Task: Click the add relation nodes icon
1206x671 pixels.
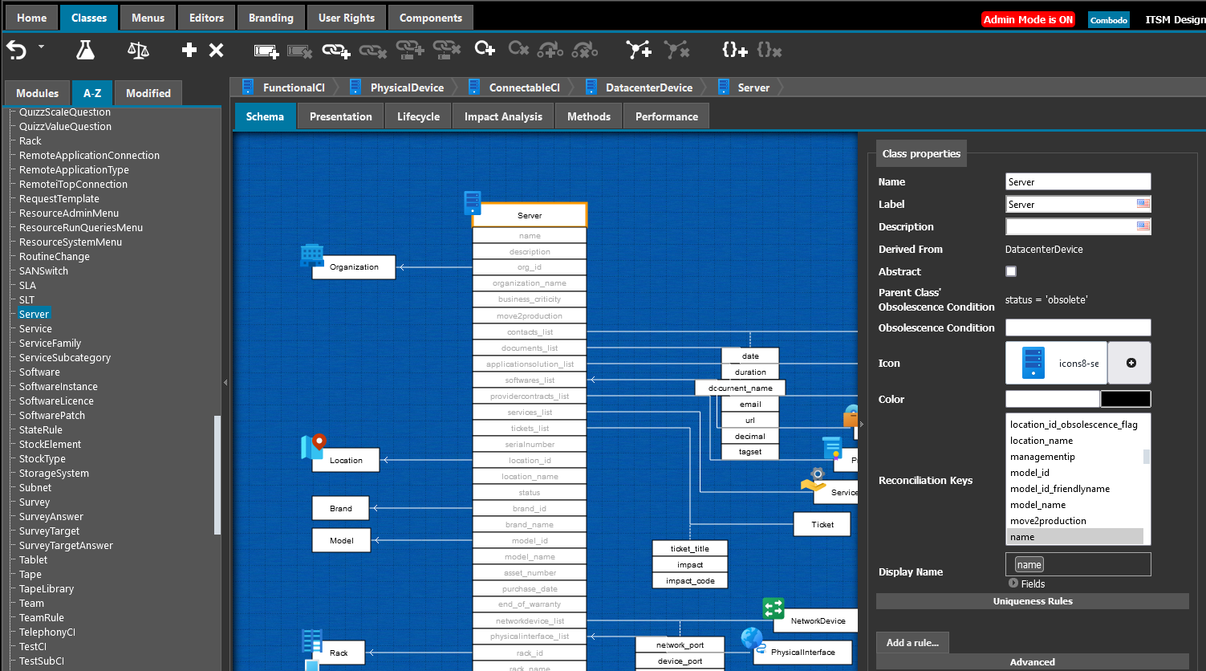Action: coord(639,51)
